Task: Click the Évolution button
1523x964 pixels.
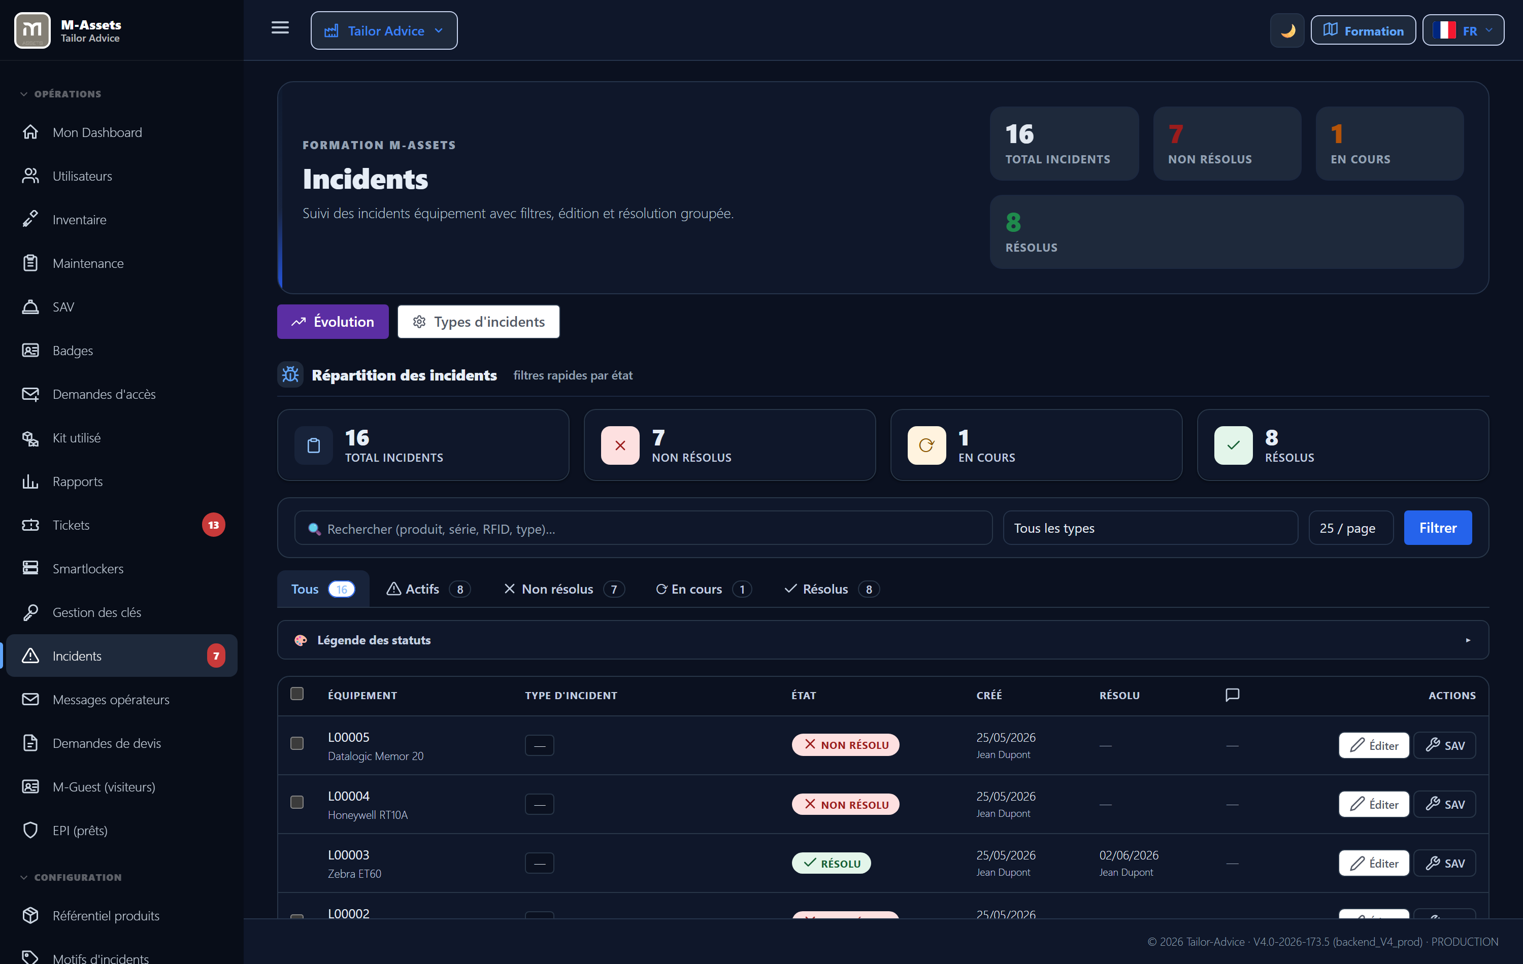Action: click(333, 321)
